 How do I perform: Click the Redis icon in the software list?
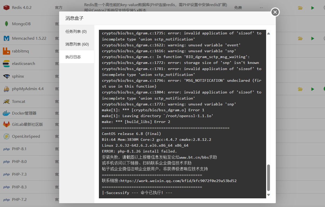tap(6, 8)
